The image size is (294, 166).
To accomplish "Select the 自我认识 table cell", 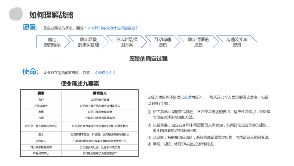I will (41, 141).
